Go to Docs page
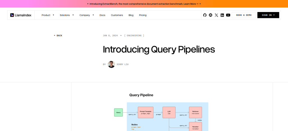 [x=102, y=15]
